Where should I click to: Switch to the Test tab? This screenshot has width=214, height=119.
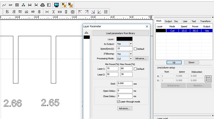coord(194,21)
